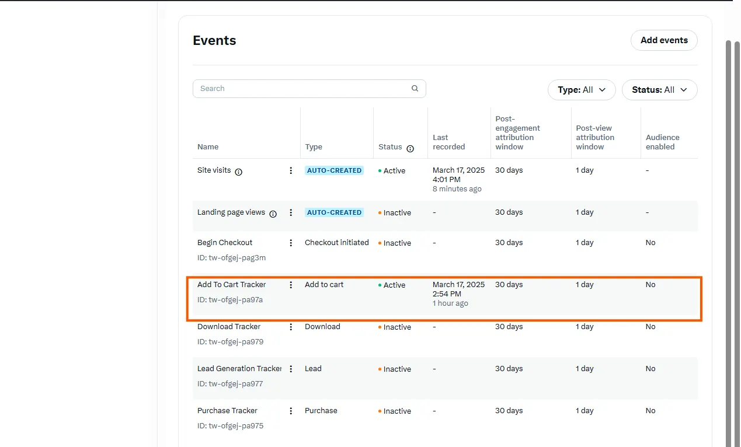Click the ID tw-ofgej-pa975 text
This screenshot has width=741, height=447.
tap(230, 426)
